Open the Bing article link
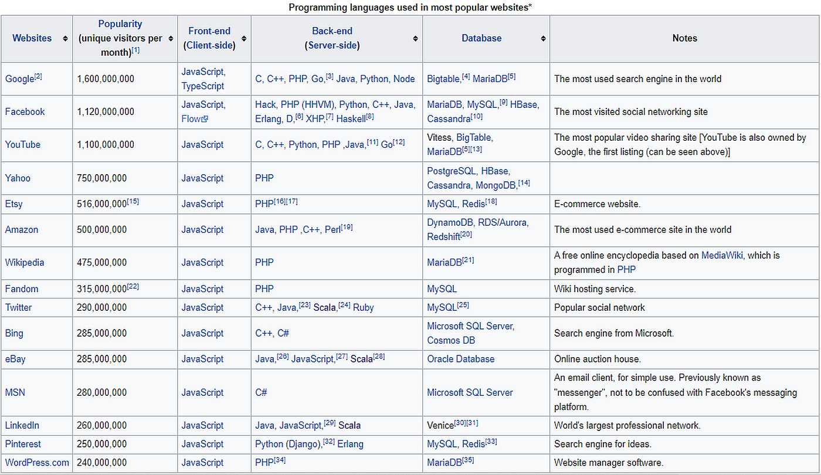The width and height of the screenshot is (821, 475). pos(15,333)
